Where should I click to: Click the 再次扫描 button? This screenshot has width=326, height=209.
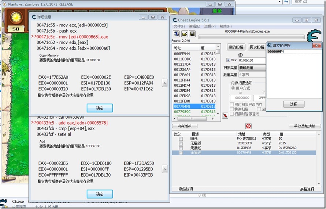click(x=257, y=47)
